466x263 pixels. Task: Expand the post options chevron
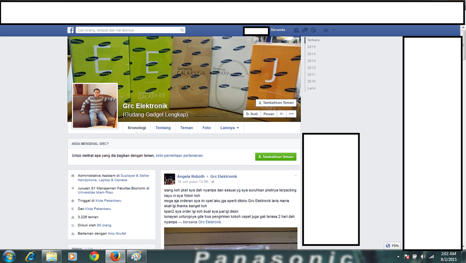coord(296,175)
